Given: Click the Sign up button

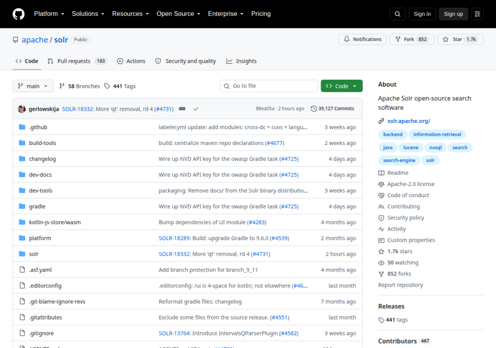Looking at the screenshot, I should click(453, 14).
